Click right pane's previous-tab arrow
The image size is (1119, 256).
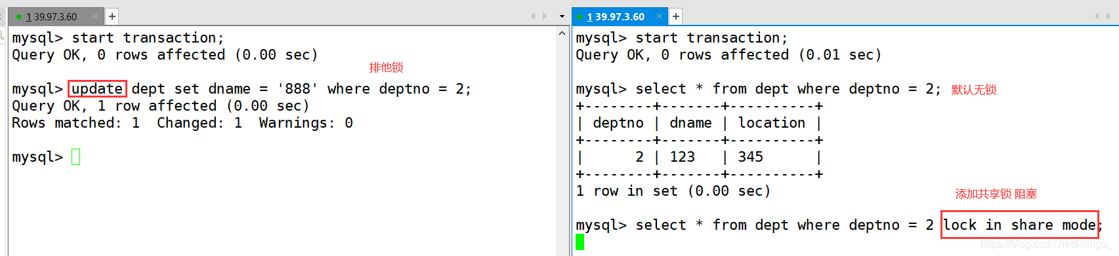[x=1097, y=16]
